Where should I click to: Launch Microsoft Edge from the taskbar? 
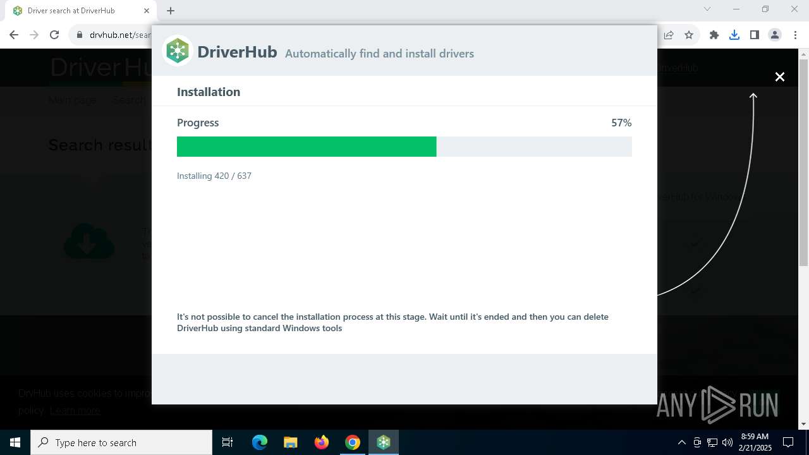point(260,442)
